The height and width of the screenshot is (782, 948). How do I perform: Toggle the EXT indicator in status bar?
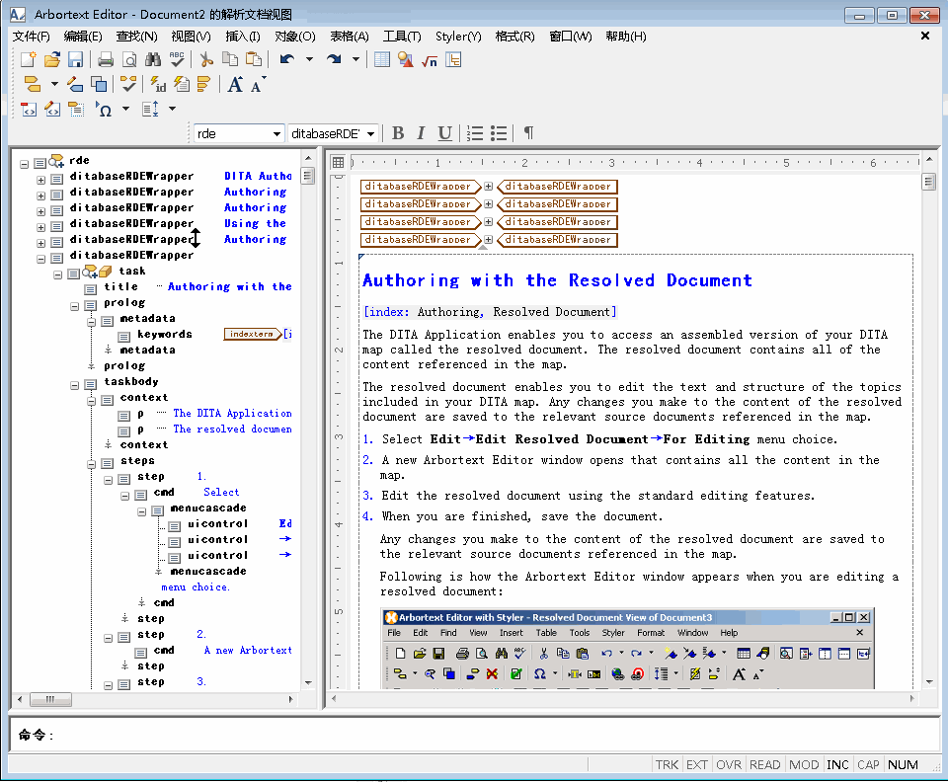(697, 764)
